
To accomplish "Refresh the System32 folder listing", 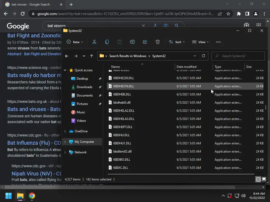I will 204,56.
